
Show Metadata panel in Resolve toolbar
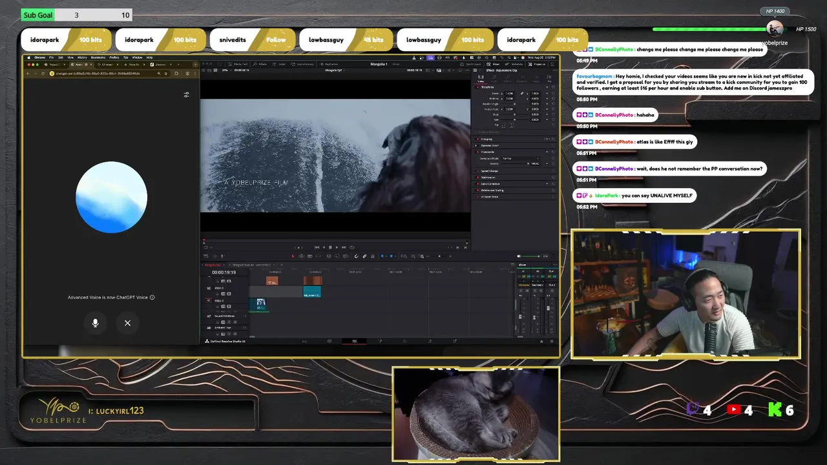514,64
